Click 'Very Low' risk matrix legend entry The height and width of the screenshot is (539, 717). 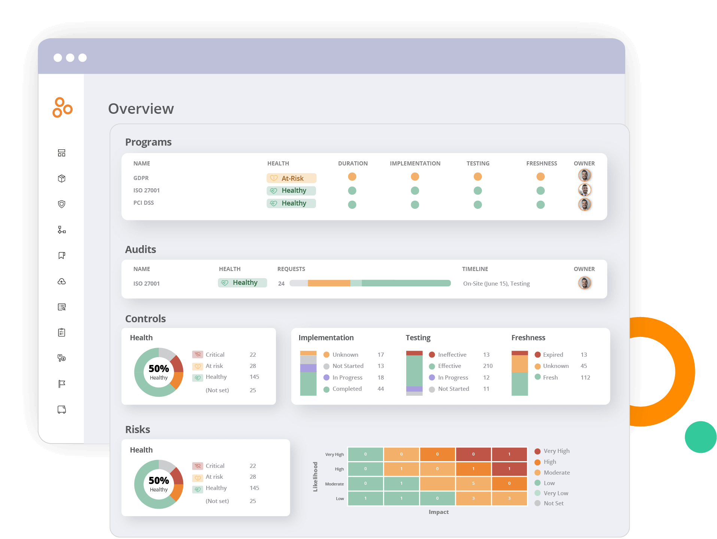[551, 493]
